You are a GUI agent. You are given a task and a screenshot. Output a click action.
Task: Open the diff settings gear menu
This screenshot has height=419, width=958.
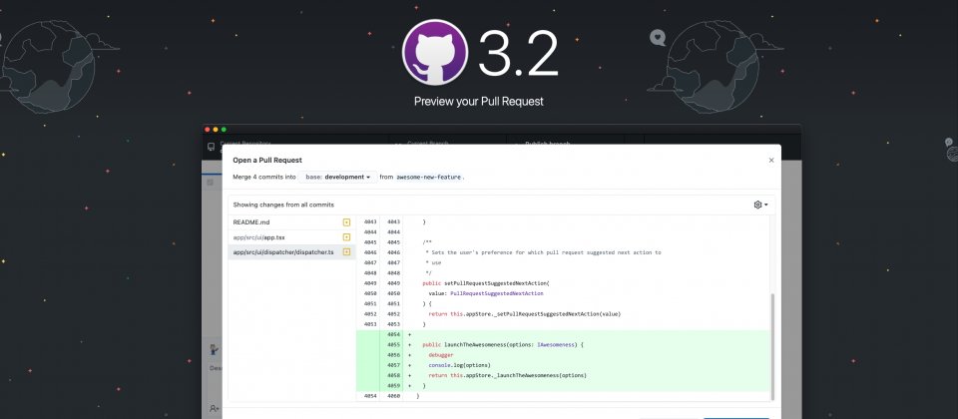(760, 205)
